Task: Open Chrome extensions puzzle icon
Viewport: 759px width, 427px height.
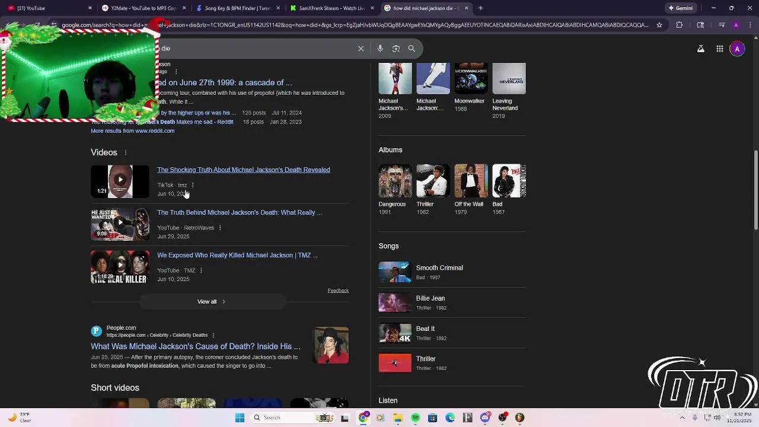Action: coord(680,25)
